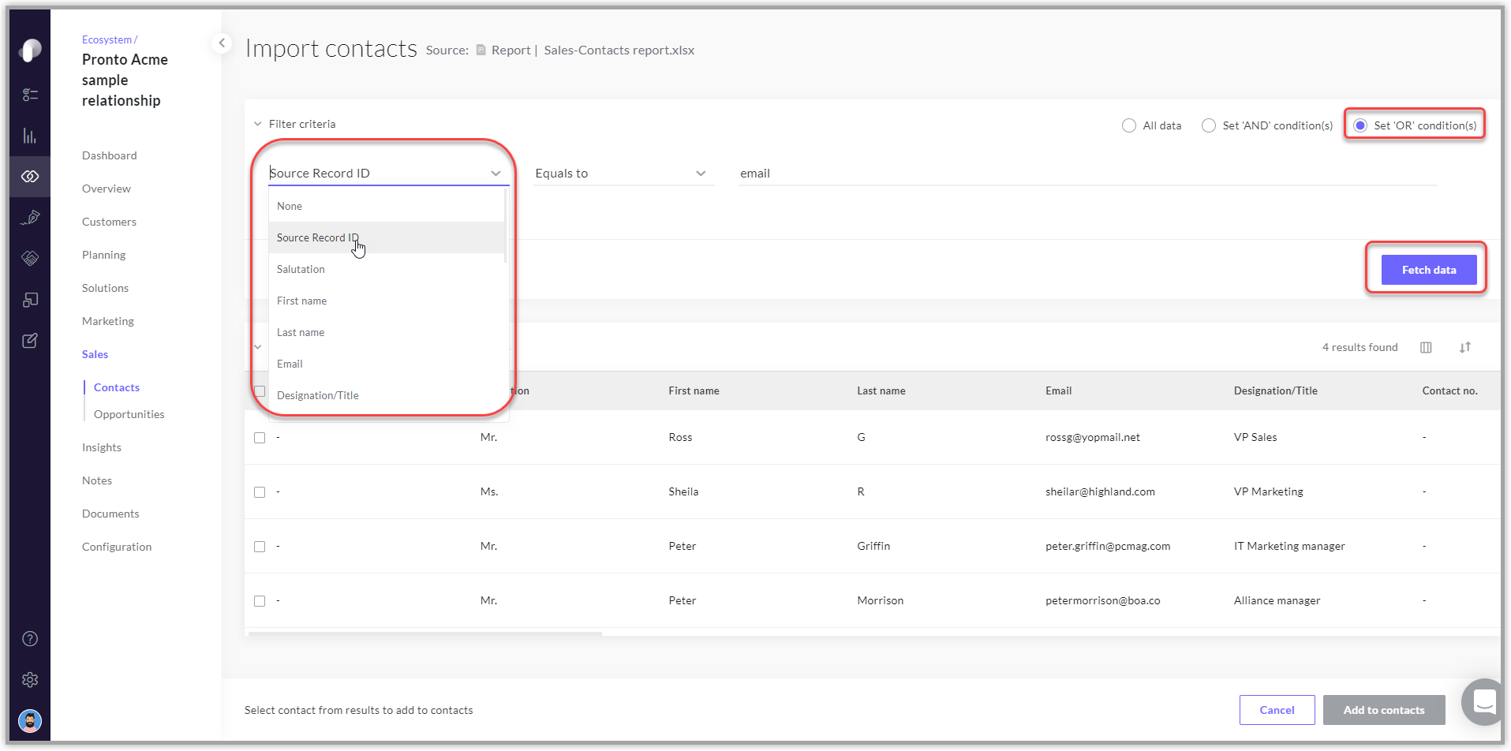
Task: Open Overview in the side menu
Action: pyautogui.click(x=107, y=189)
